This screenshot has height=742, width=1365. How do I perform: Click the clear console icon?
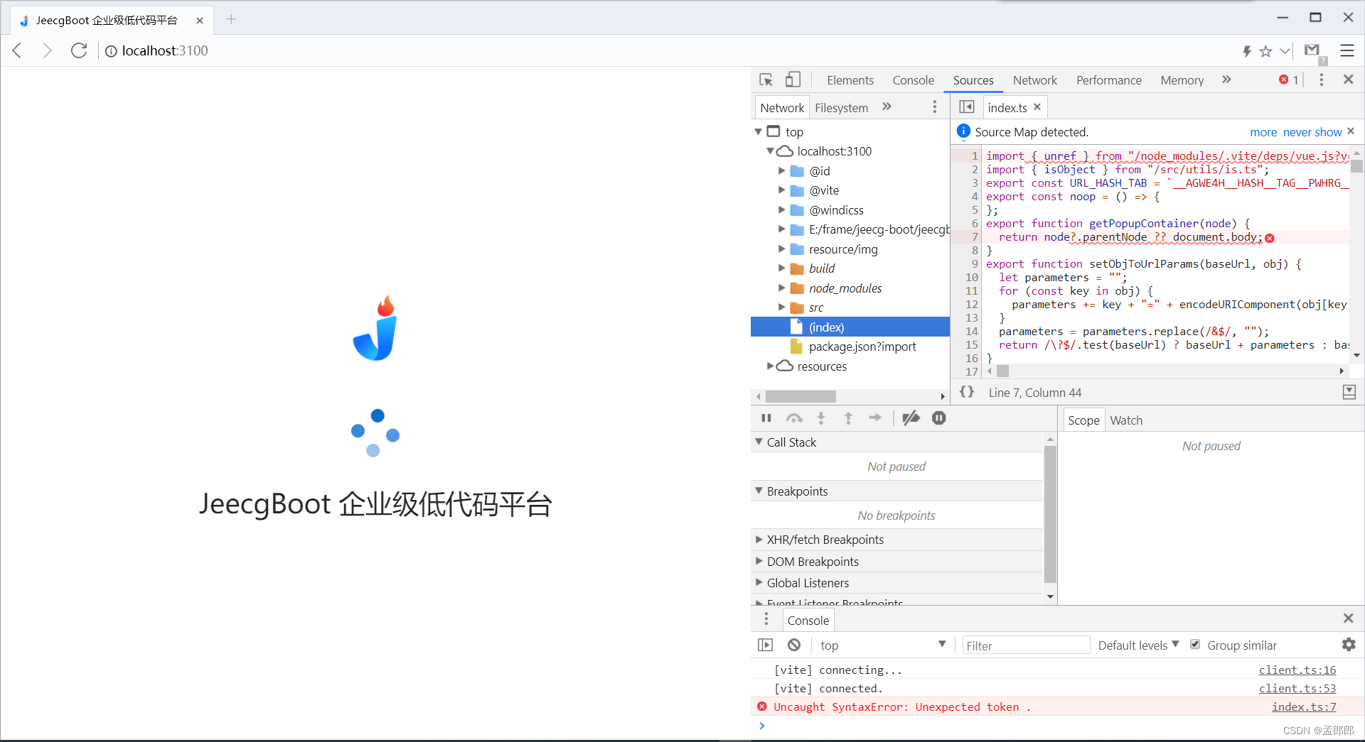point(794,645)
